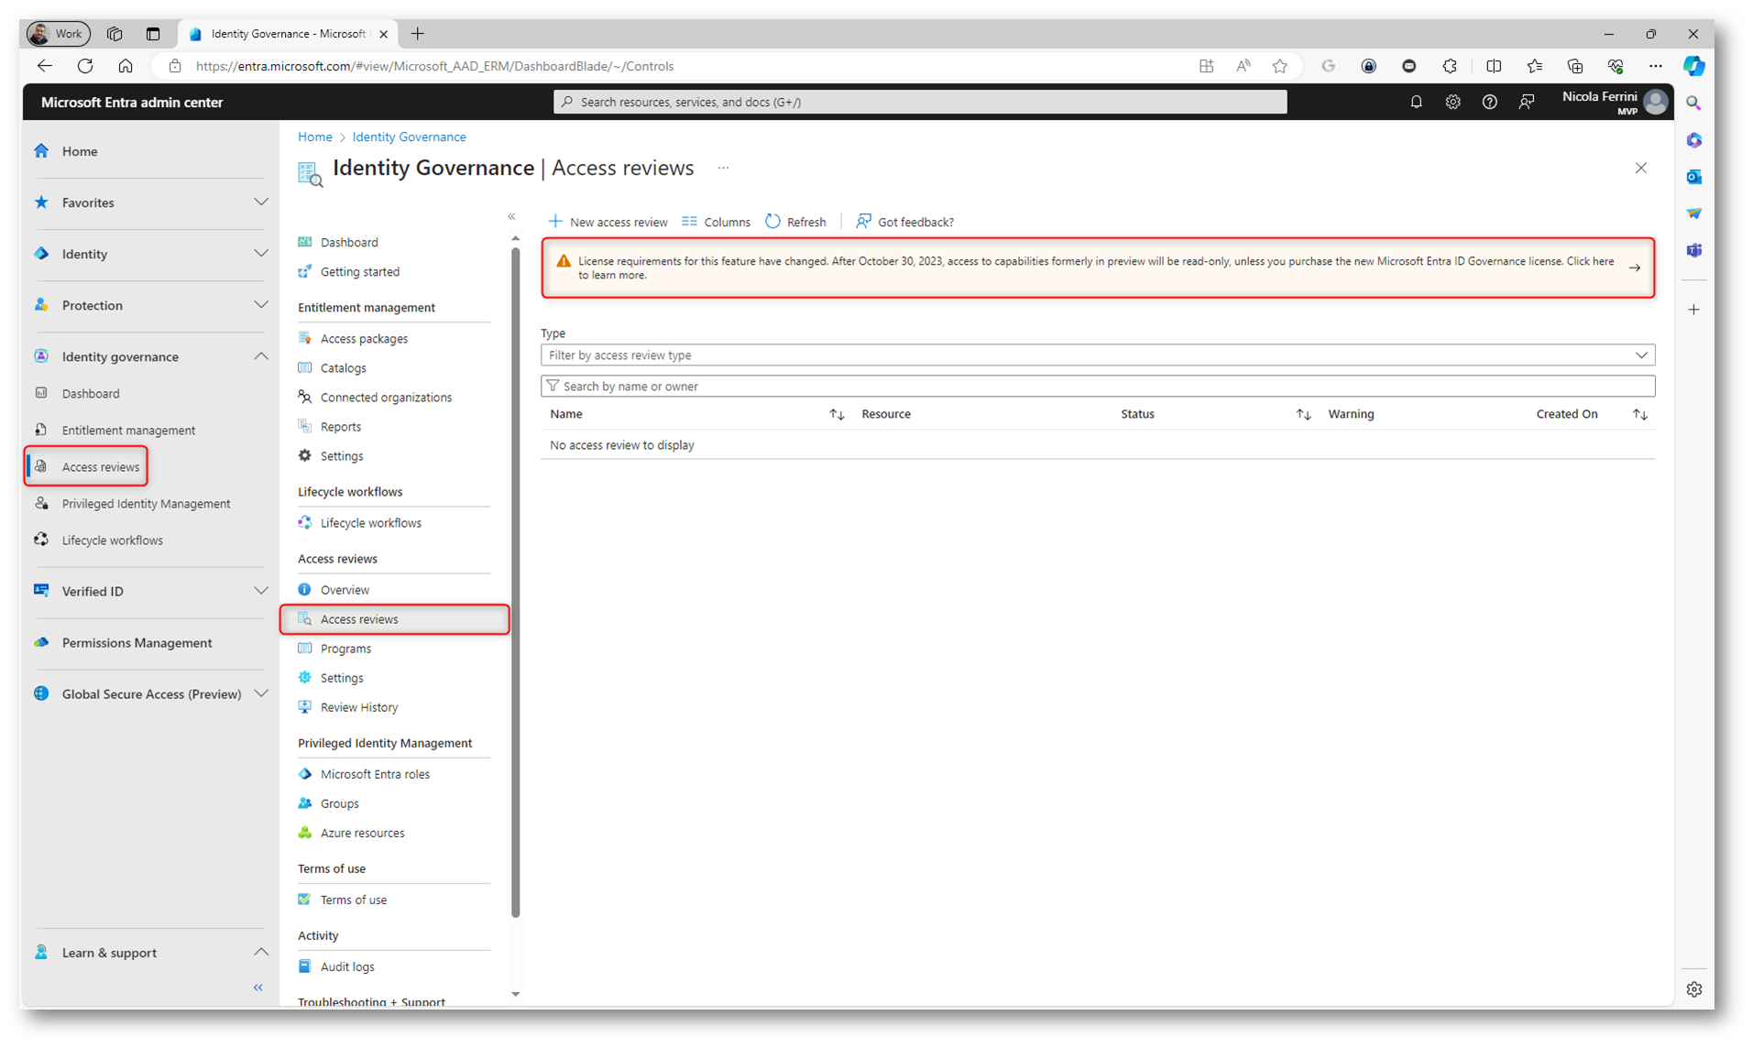Click the top search resources box
The height and width of the screenshot is (1048, 1753).
pos(920,102)
